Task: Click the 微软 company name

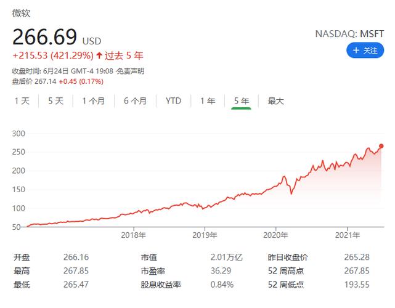Action: [x=21, y=13]
